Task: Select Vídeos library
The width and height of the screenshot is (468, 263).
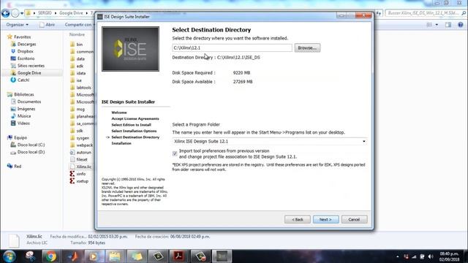Action: (x=23, y=123)
